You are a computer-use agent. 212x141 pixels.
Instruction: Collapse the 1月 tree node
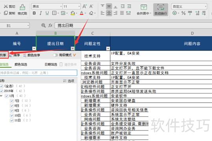pos(1,96)
